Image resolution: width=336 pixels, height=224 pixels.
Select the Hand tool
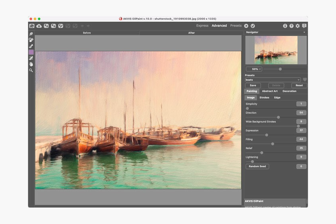31,64
